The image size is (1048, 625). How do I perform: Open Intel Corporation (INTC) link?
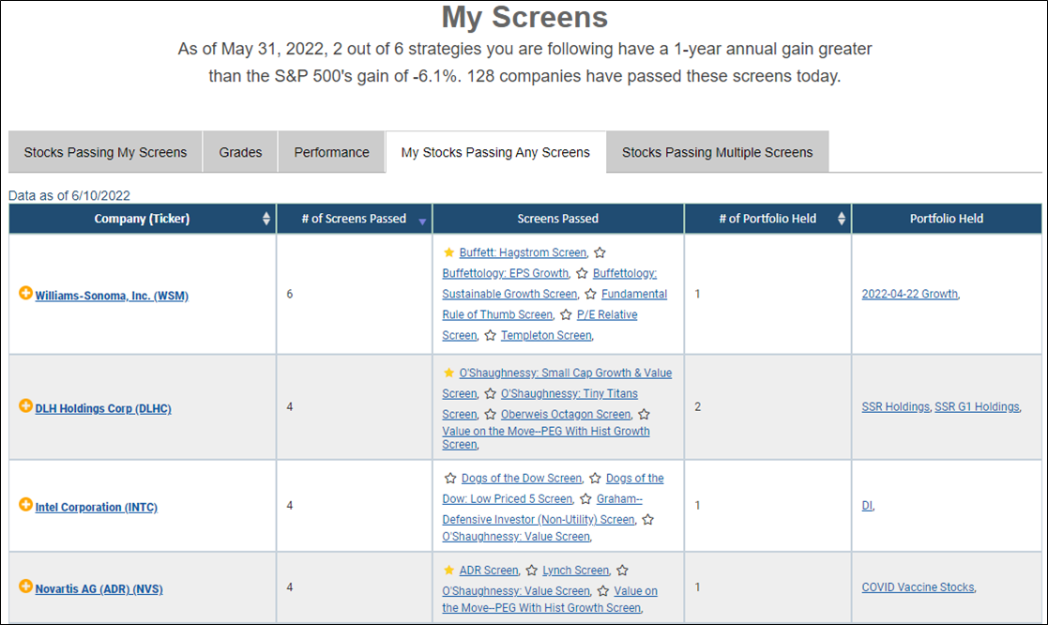coord(97,508)
